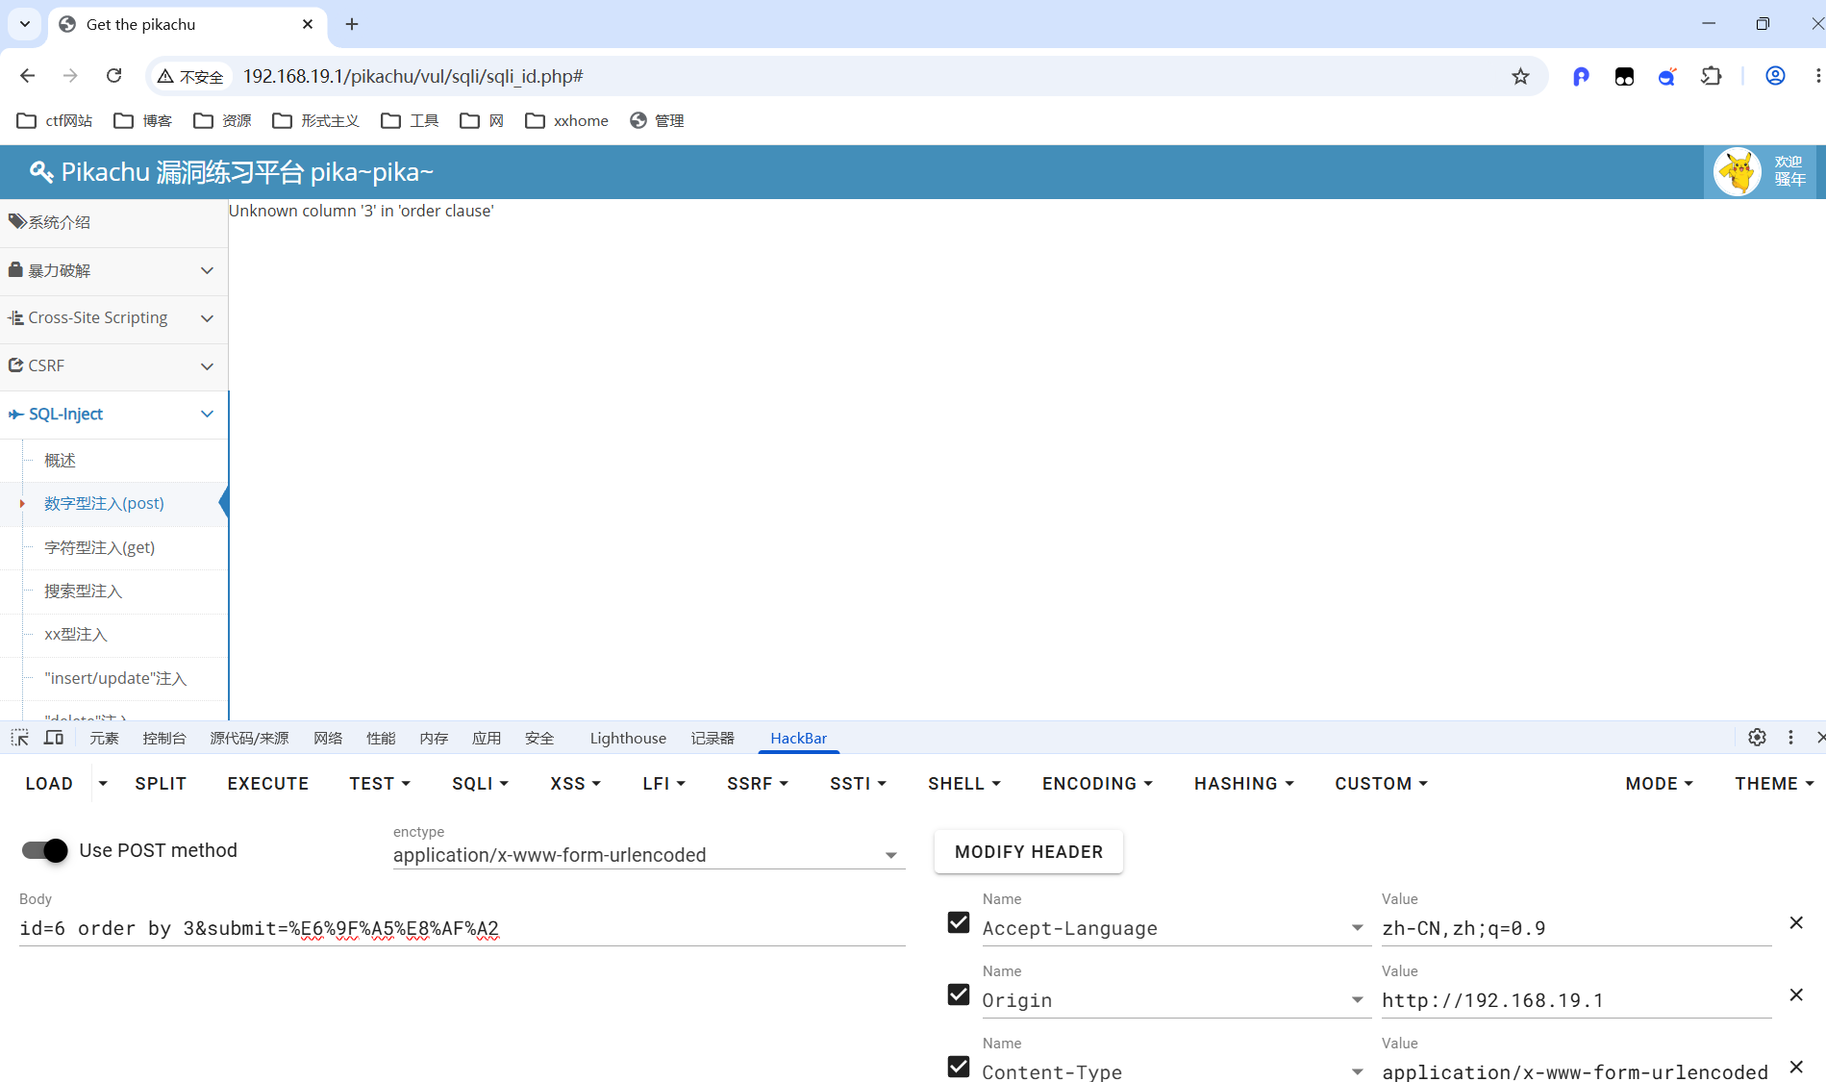Viewport: 1826px width, 1082px height.
Task: Collapse the SQL-Inject sidebar section
Action: [x=113, y=414]
